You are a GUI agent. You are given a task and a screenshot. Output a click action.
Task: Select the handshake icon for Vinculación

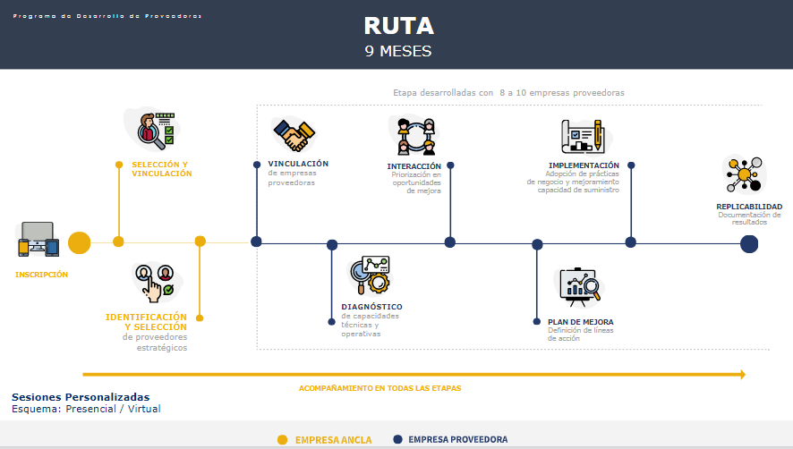pos(294,135)
